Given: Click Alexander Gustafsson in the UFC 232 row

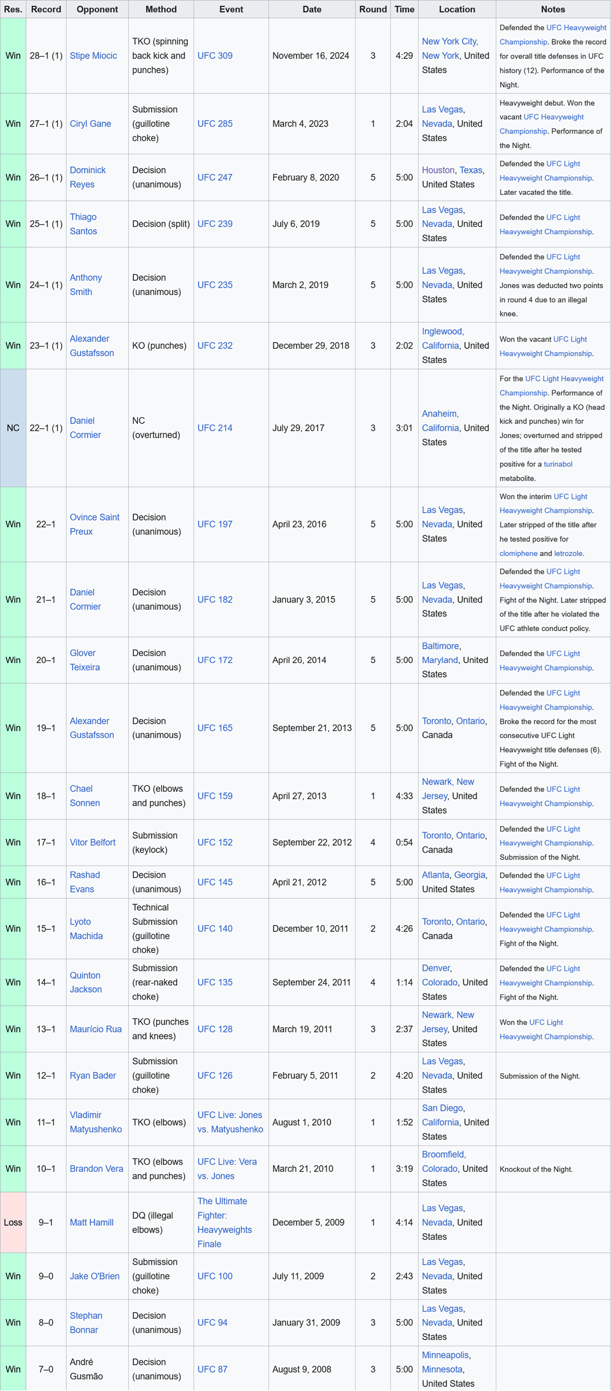Looking at the screenshot, I should pyautogui.click(x=92, y=346).
